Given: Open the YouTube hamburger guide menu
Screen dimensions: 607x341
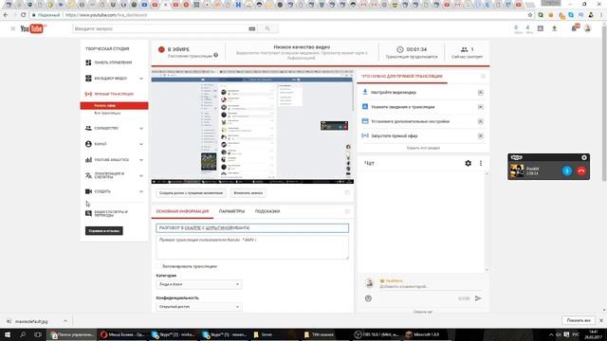Looking at the screenshot, I should [x=12, y=28].
